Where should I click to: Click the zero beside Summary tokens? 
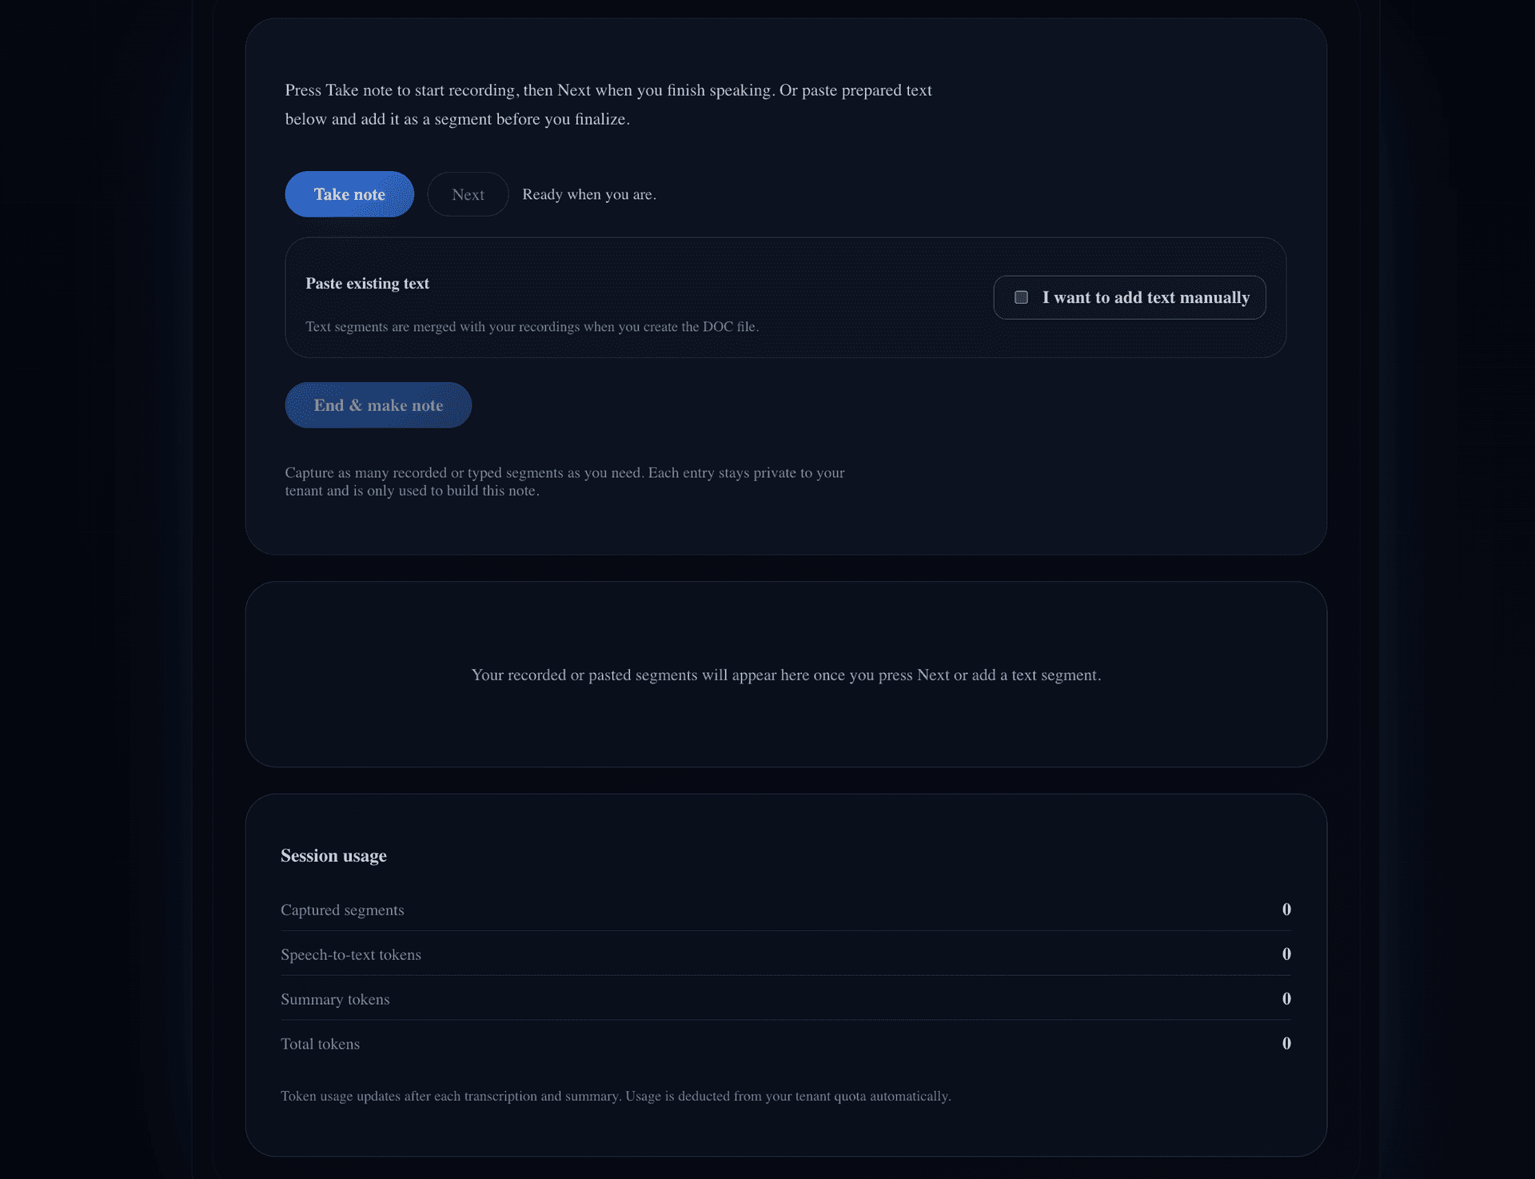(1286, 998)
